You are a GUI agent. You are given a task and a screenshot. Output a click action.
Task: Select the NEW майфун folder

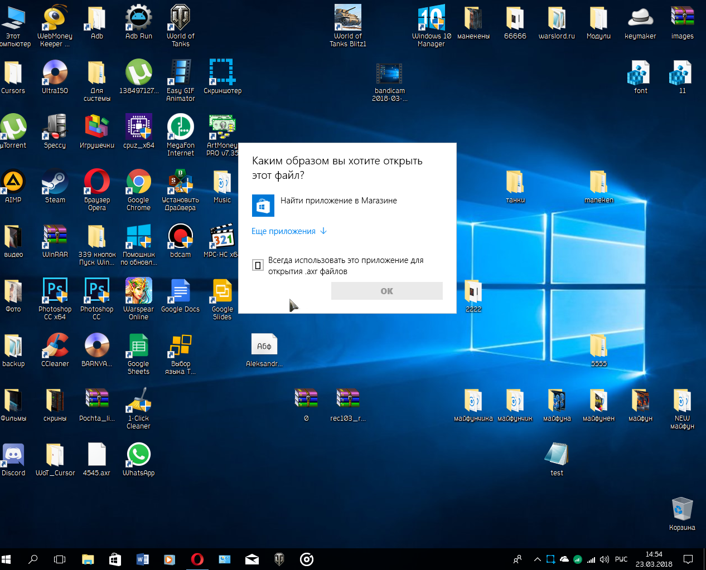[682, 408]
